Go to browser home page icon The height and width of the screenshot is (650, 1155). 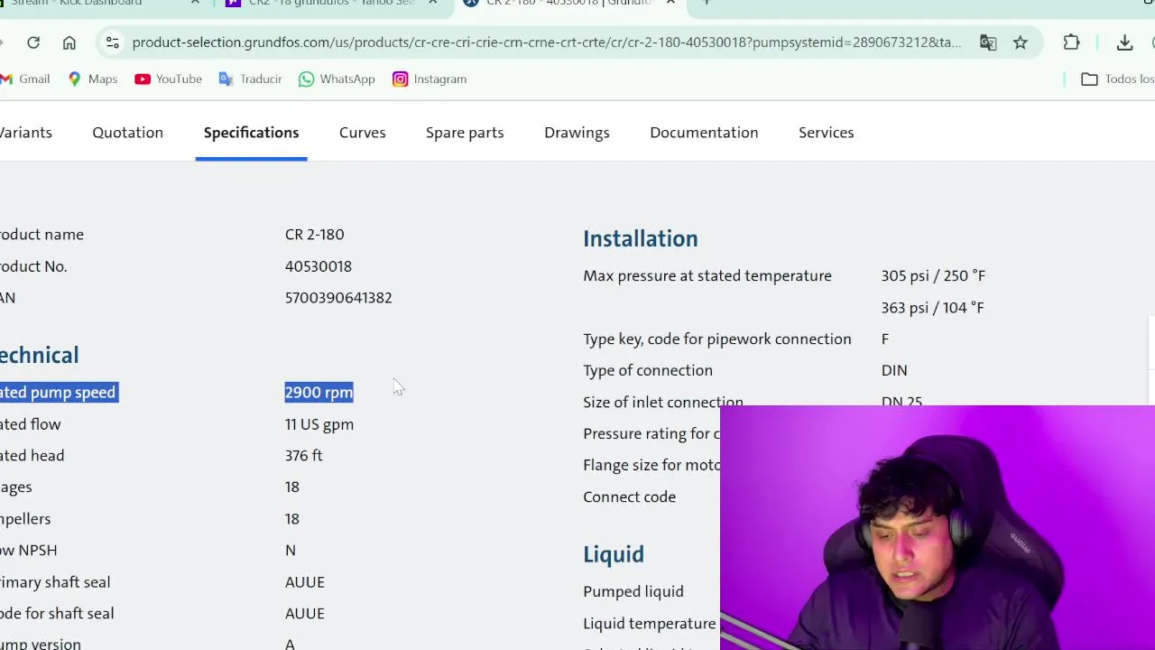(x=69, y=42)
